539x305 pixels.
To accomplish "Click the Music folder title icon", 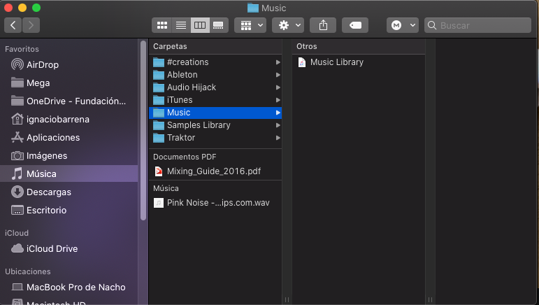I will click(253, 8).
